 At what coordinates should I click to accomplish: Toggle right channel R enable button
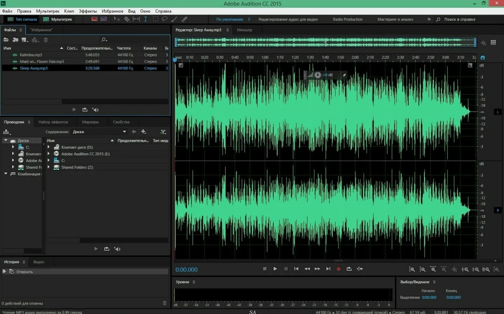tap(498, 210)
